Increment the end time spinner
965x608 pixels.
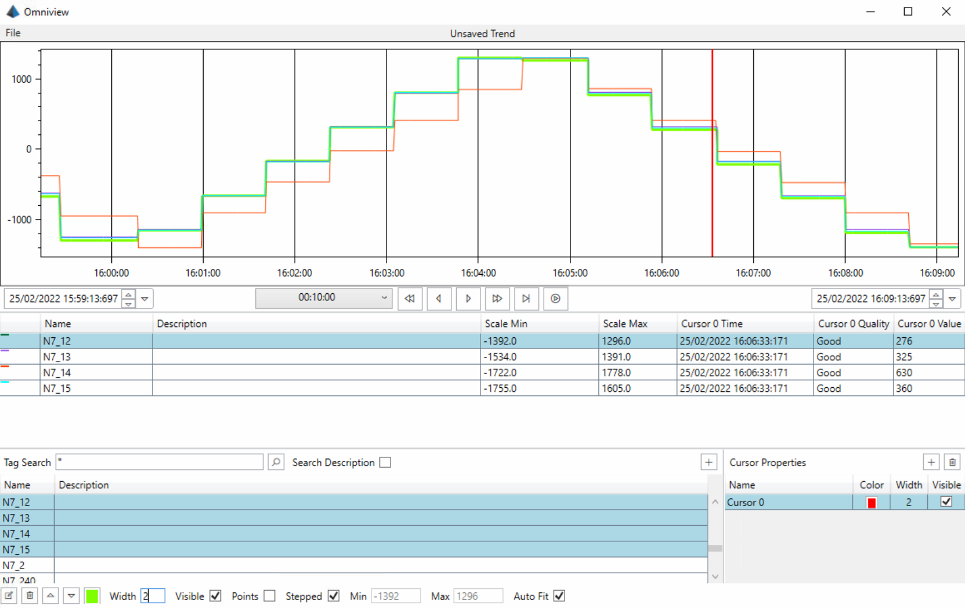click(936, 294)
